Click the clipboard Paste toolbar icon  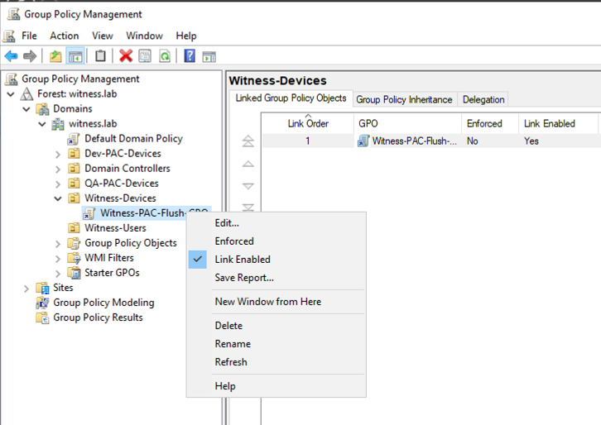click(100, 56)
